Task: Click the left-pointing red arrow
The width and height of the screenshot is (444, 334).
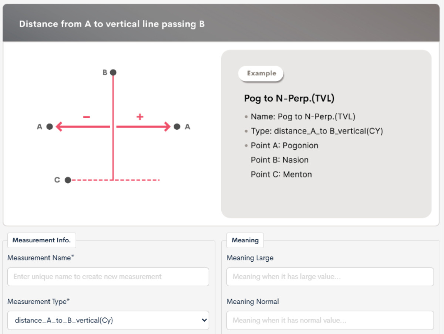Action: pyautogui.click(x=83, y=127)
